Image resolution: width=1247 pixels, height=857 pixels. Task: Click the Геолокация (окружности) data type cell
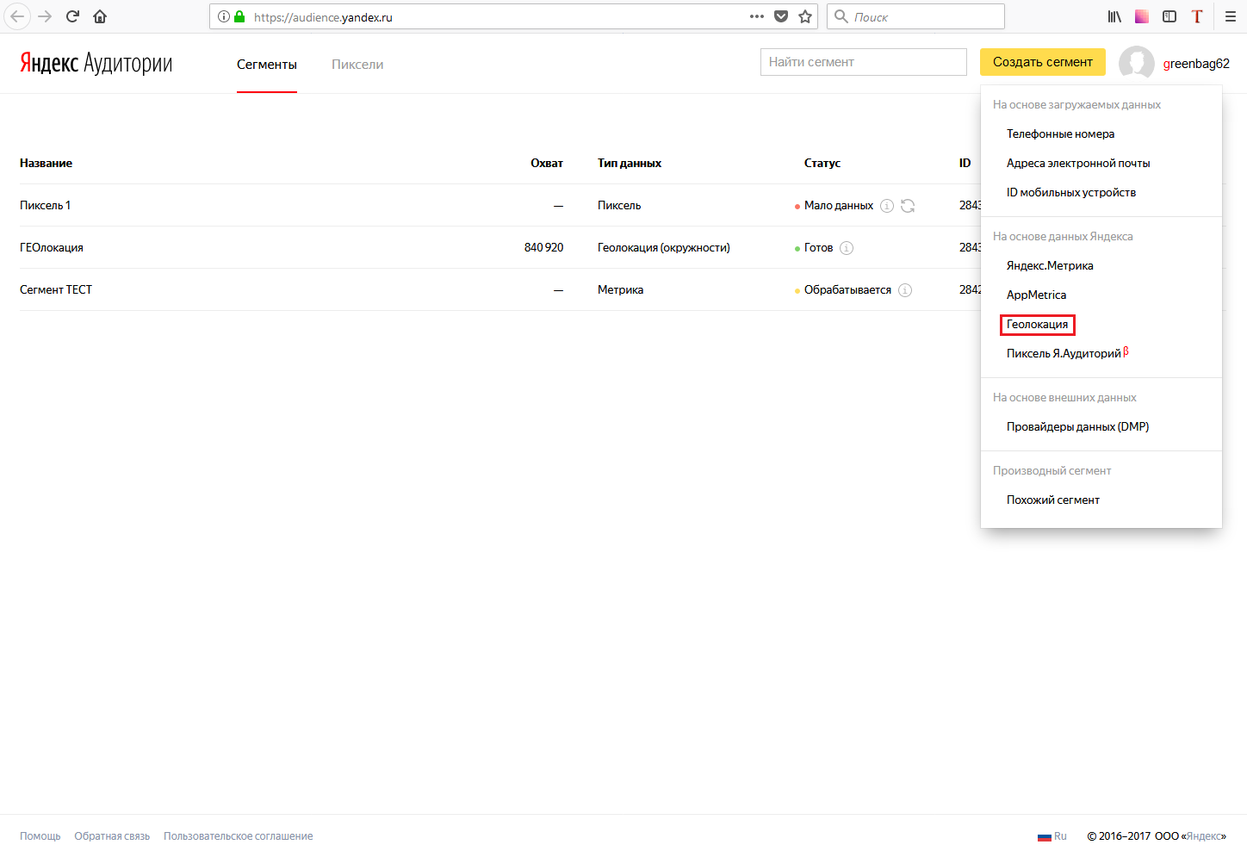(664, 247)
